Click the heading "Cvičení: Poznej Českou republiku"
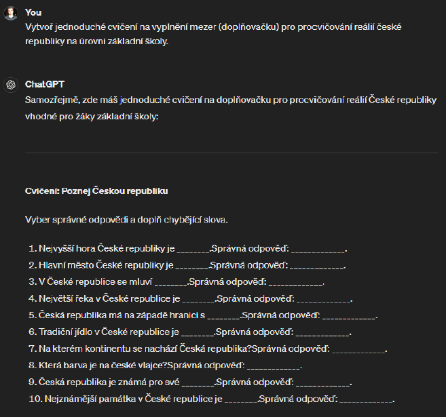This screenshot has width=446, height=417. tap(96, 191)
